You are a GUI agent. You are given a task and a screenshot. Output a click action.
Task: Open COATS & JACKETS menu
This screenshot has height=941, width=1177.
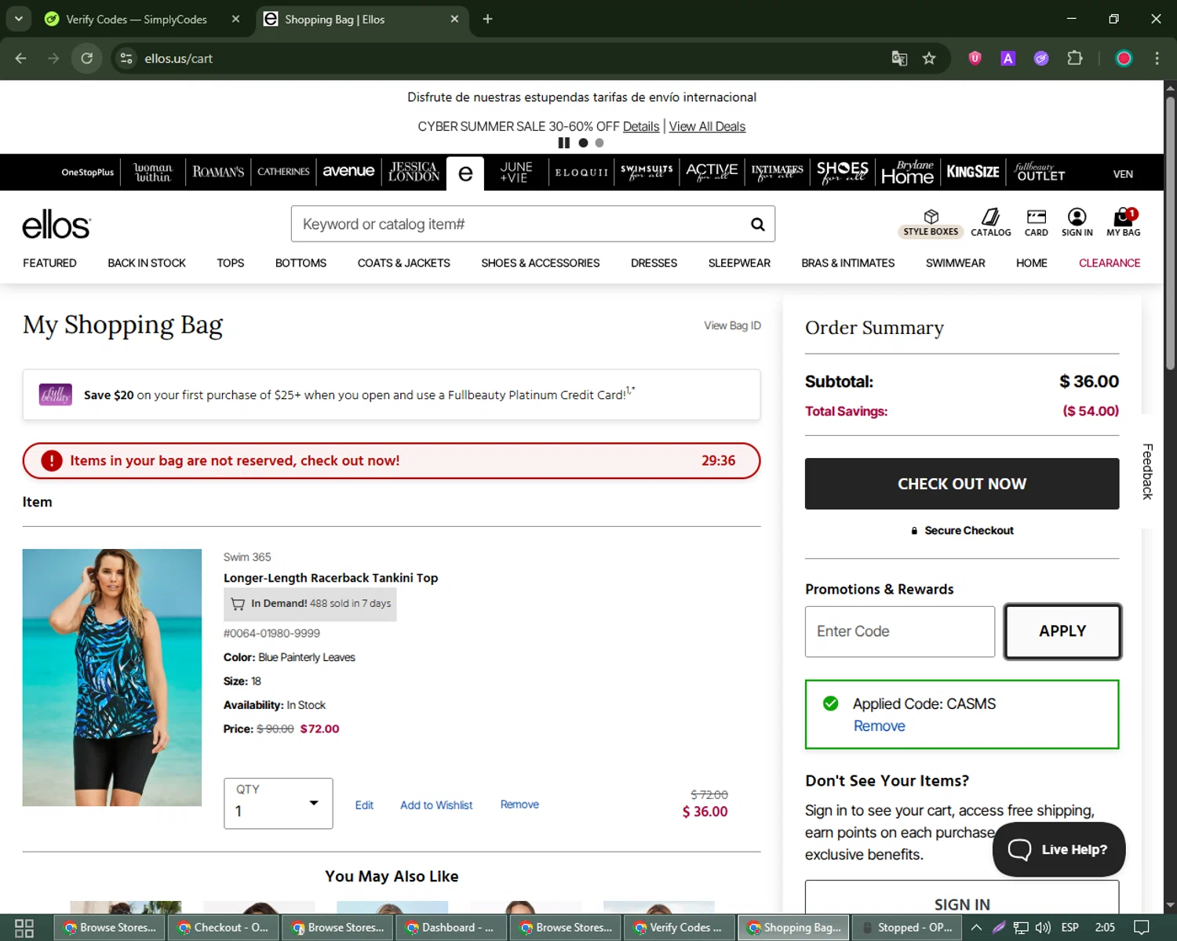pyautogui.click(x=403, y=263)
